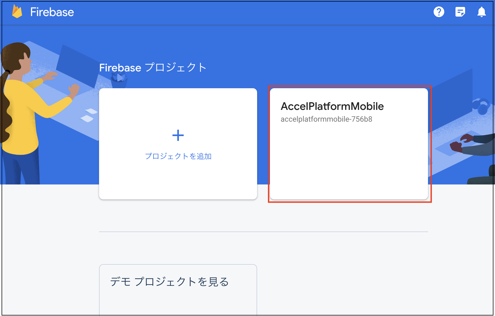Open the feedback note icon
495x316 pixels.
tap(460, 12)
